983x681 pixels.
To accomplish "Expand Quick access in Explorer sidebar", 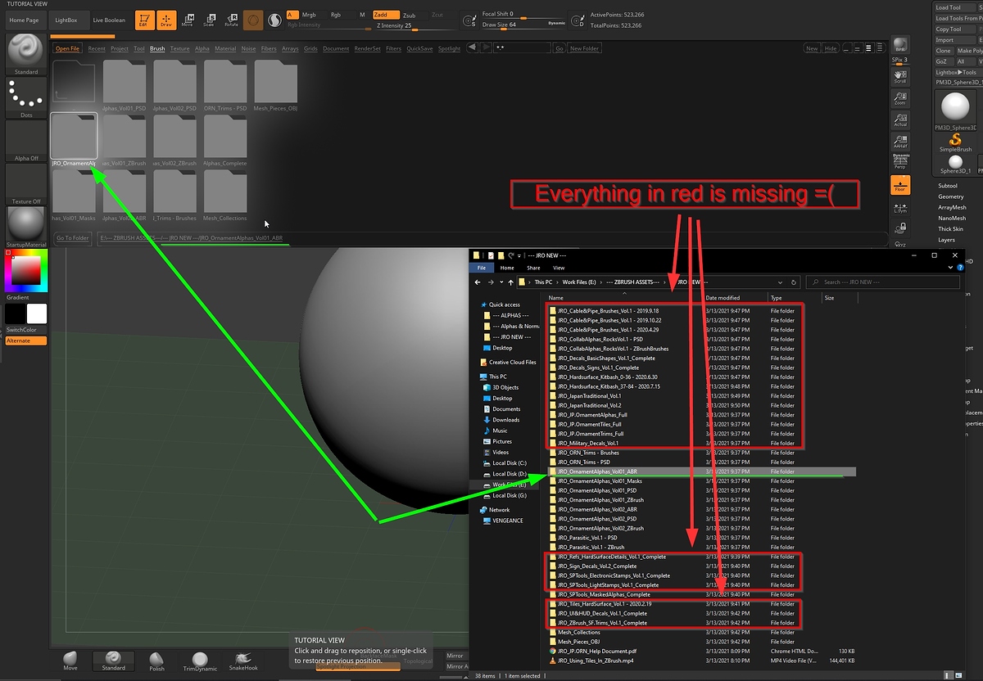I will pyautogui.click(x=505, y=304).
